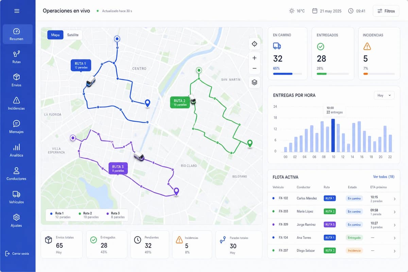Image resolution: width=408 pixels, height=272 pixels.
Task: Click the calendar icon next to 21 may 2025
Action: pyautogui.click(x=315, y=11)
